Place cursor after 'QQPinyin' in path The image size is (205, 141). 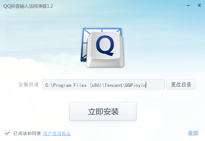pyautogui.click(x=146, y=85)
